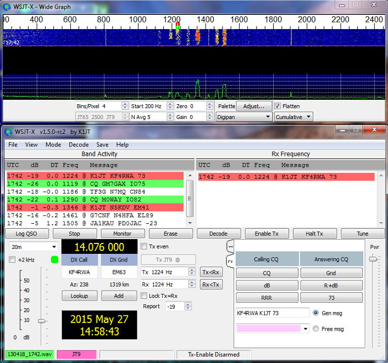Click the R+dB message button
The height and width of the screenshot is (363, 388).
coord(331,286)
